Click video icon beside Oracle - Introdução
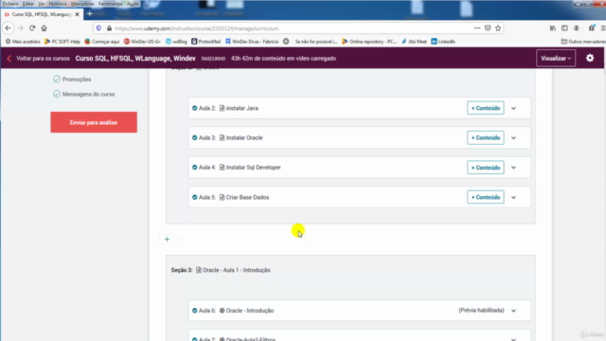 click(x=222, y=311)
